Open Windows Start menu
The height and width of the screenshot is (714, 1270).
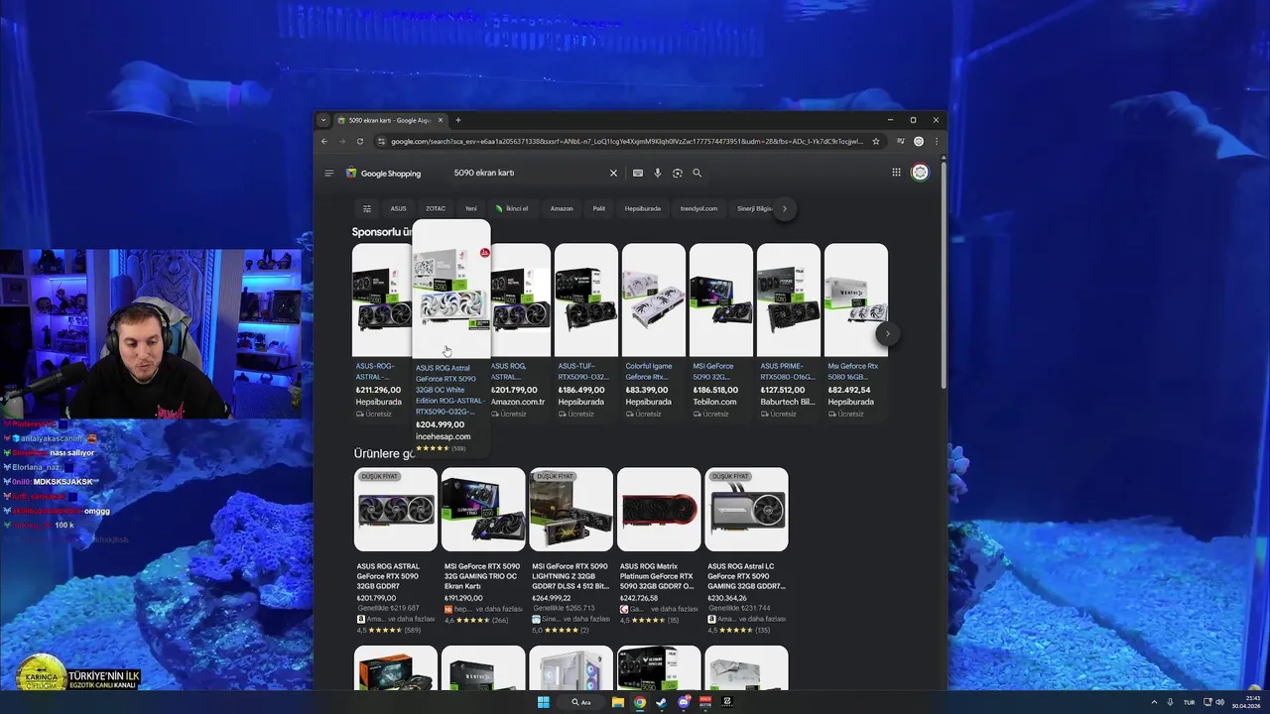pyautogui.click(x=543, y=702)
